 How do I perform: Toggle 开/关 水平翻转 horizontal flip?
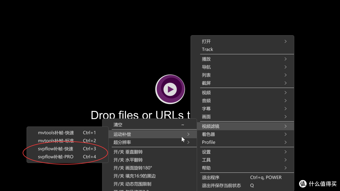coord(152,160)
